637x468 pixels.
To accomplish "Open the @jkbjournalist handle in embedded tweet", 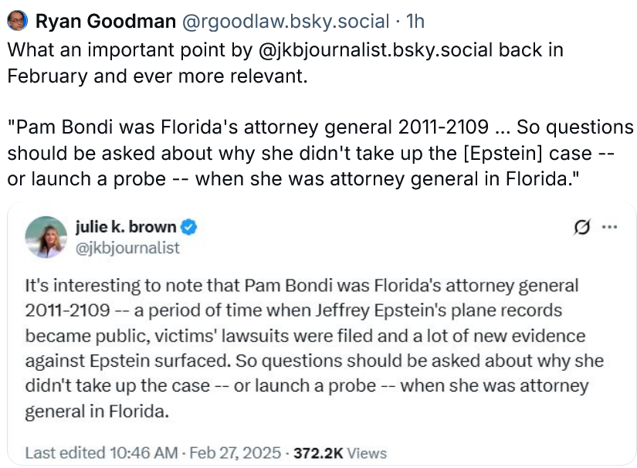I will 127,248.
